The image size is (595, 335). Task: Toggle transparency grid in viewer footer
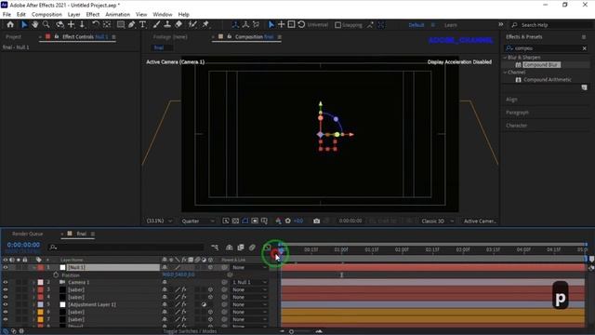pyautogui.click(x=235, y=221)
